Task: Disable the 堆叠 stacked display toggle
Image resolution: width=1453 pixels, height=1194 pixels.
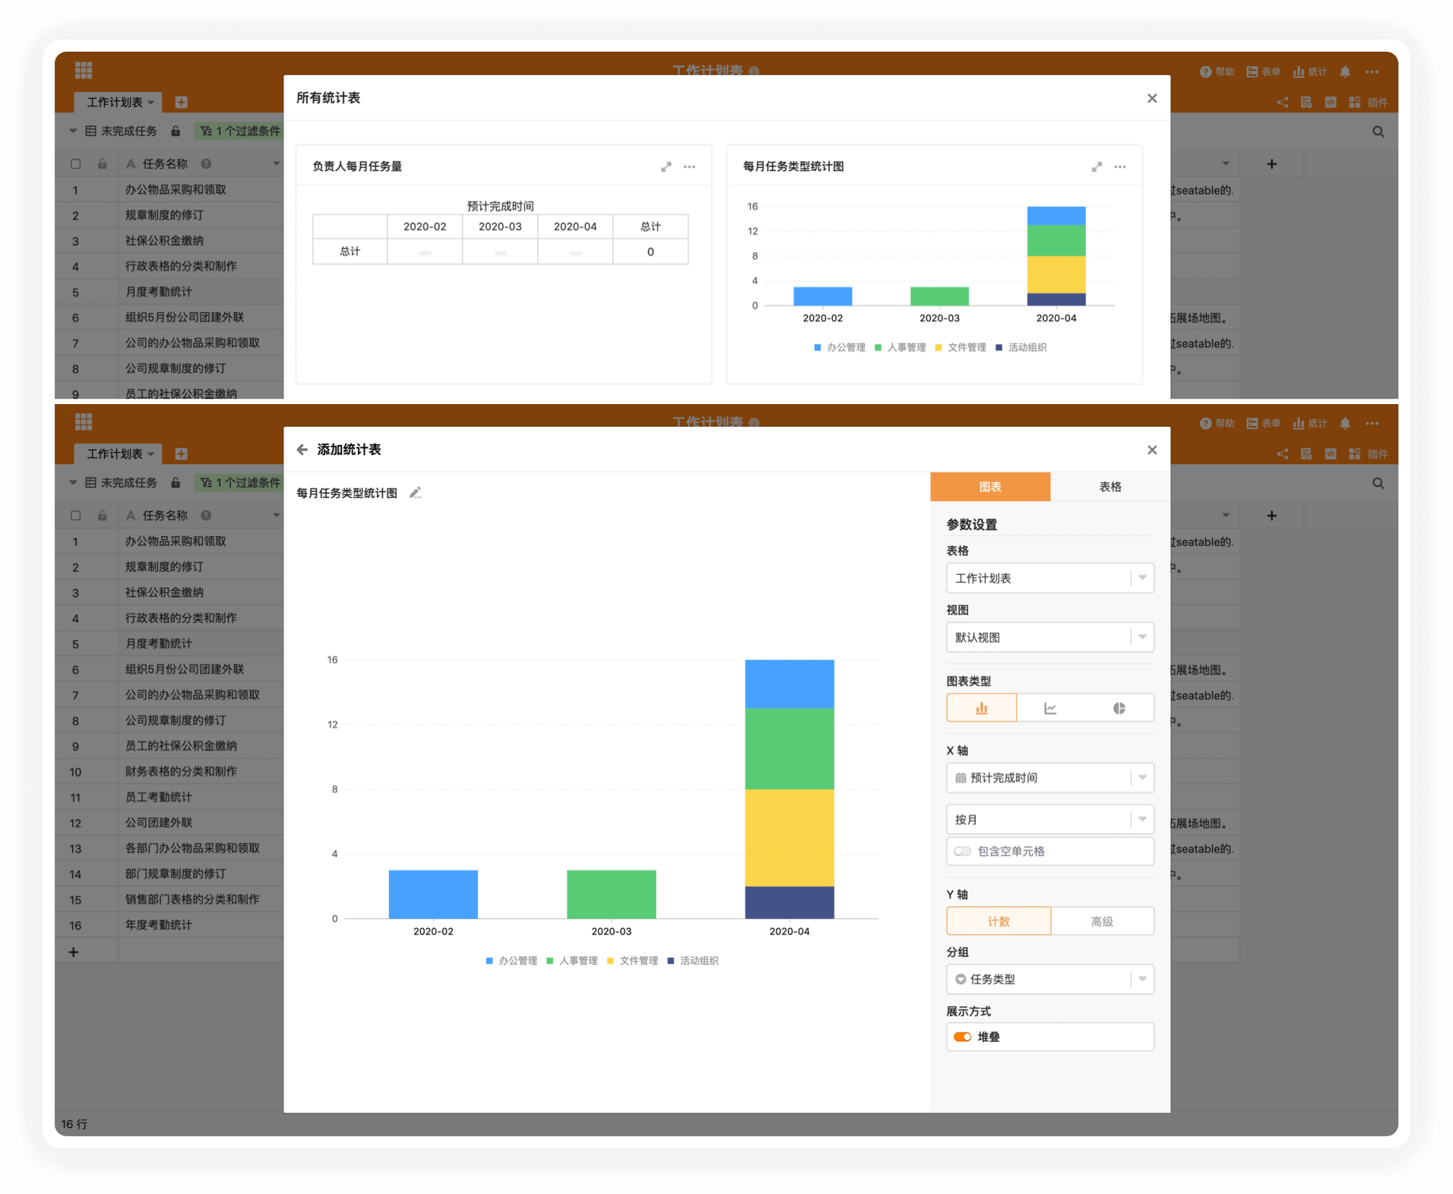Action: coord(962,1037)
